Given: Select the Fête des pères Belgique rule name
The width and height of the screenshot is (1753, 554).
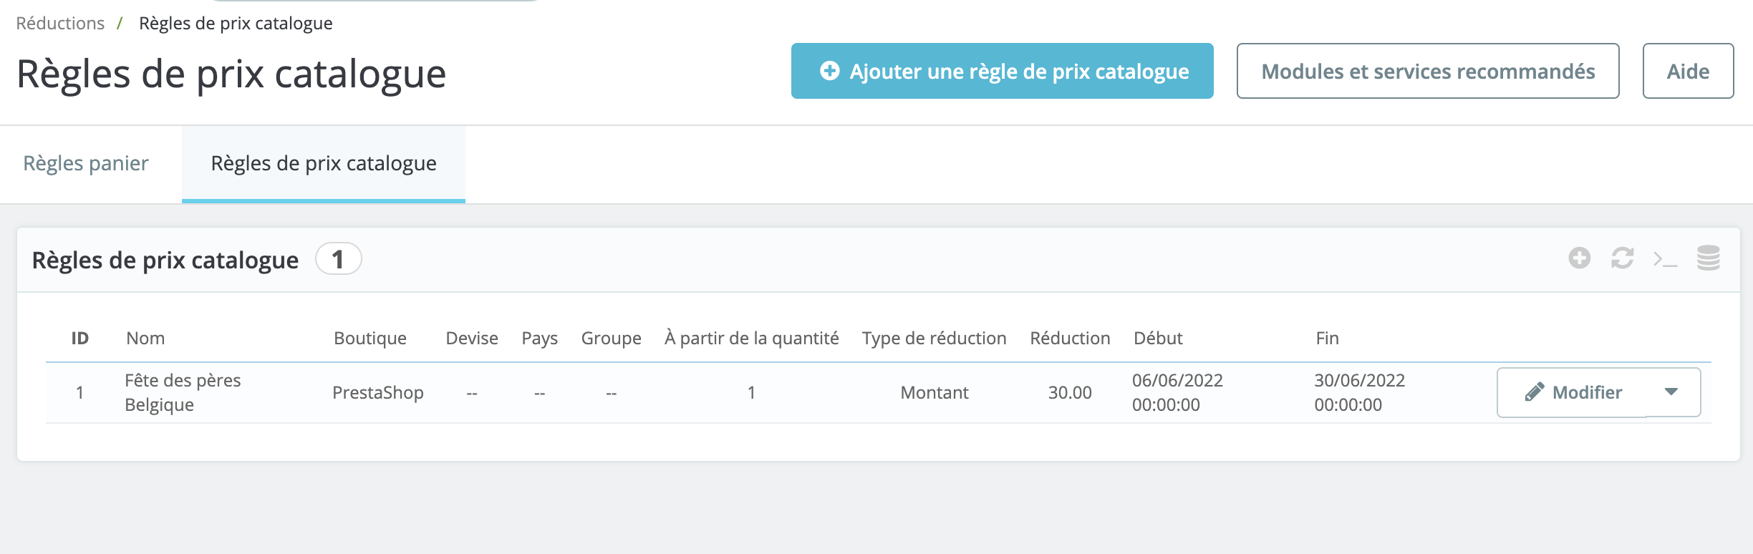Looking at the screenshot, I should pos(183,392).
